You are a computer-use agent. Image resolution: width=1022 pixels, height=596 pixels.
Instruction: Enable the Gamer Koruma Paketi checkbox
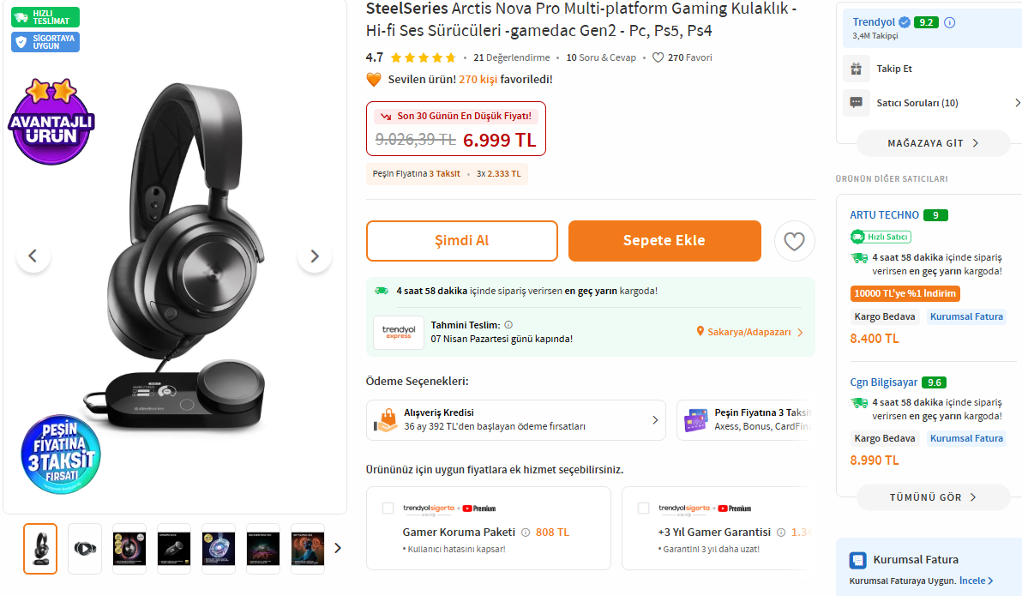coord(388,509)
